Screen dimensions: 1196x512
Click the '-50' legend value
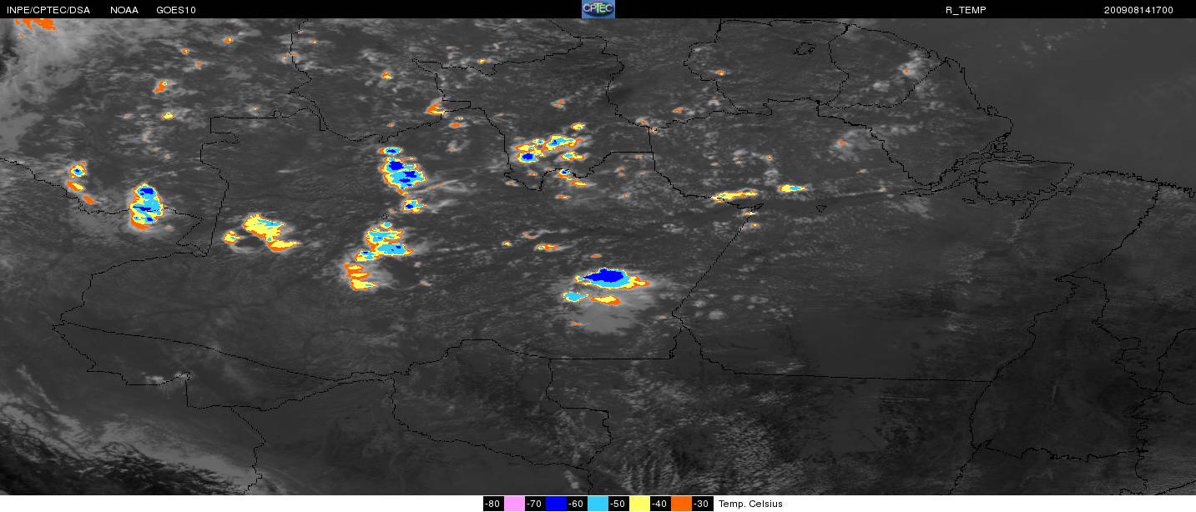[x=618, y=504]
